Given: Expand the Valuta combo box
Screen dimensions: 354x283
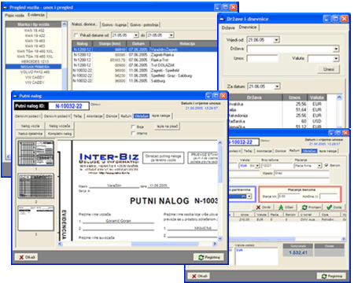Looking at the screenshot, I should [x=336, y=58].
